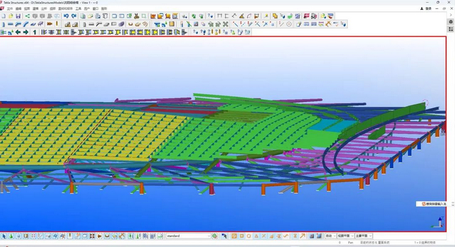Click the green right arrow navigation icon
This screenshot has height=247, width=455.
click(x=25, y=32)
